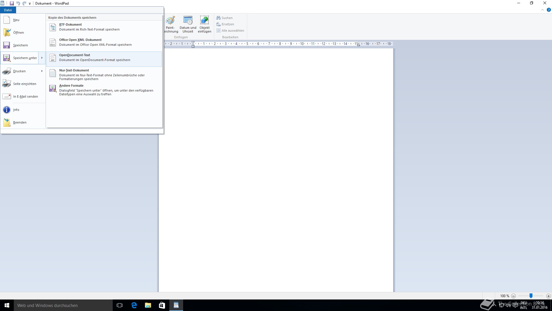Launch Microsoft Edge from the taskbar
The image size is (552, 311).
(x=134, y=305)
